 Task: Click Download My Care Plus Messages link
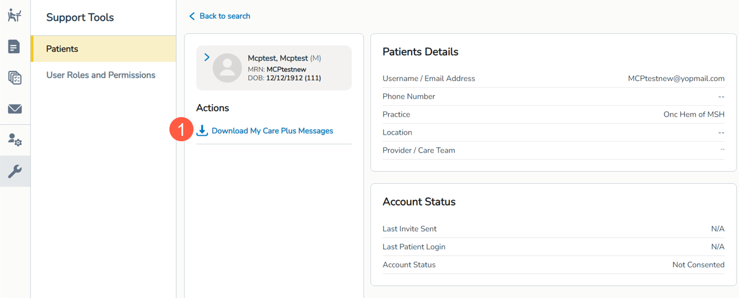point(272,131)
